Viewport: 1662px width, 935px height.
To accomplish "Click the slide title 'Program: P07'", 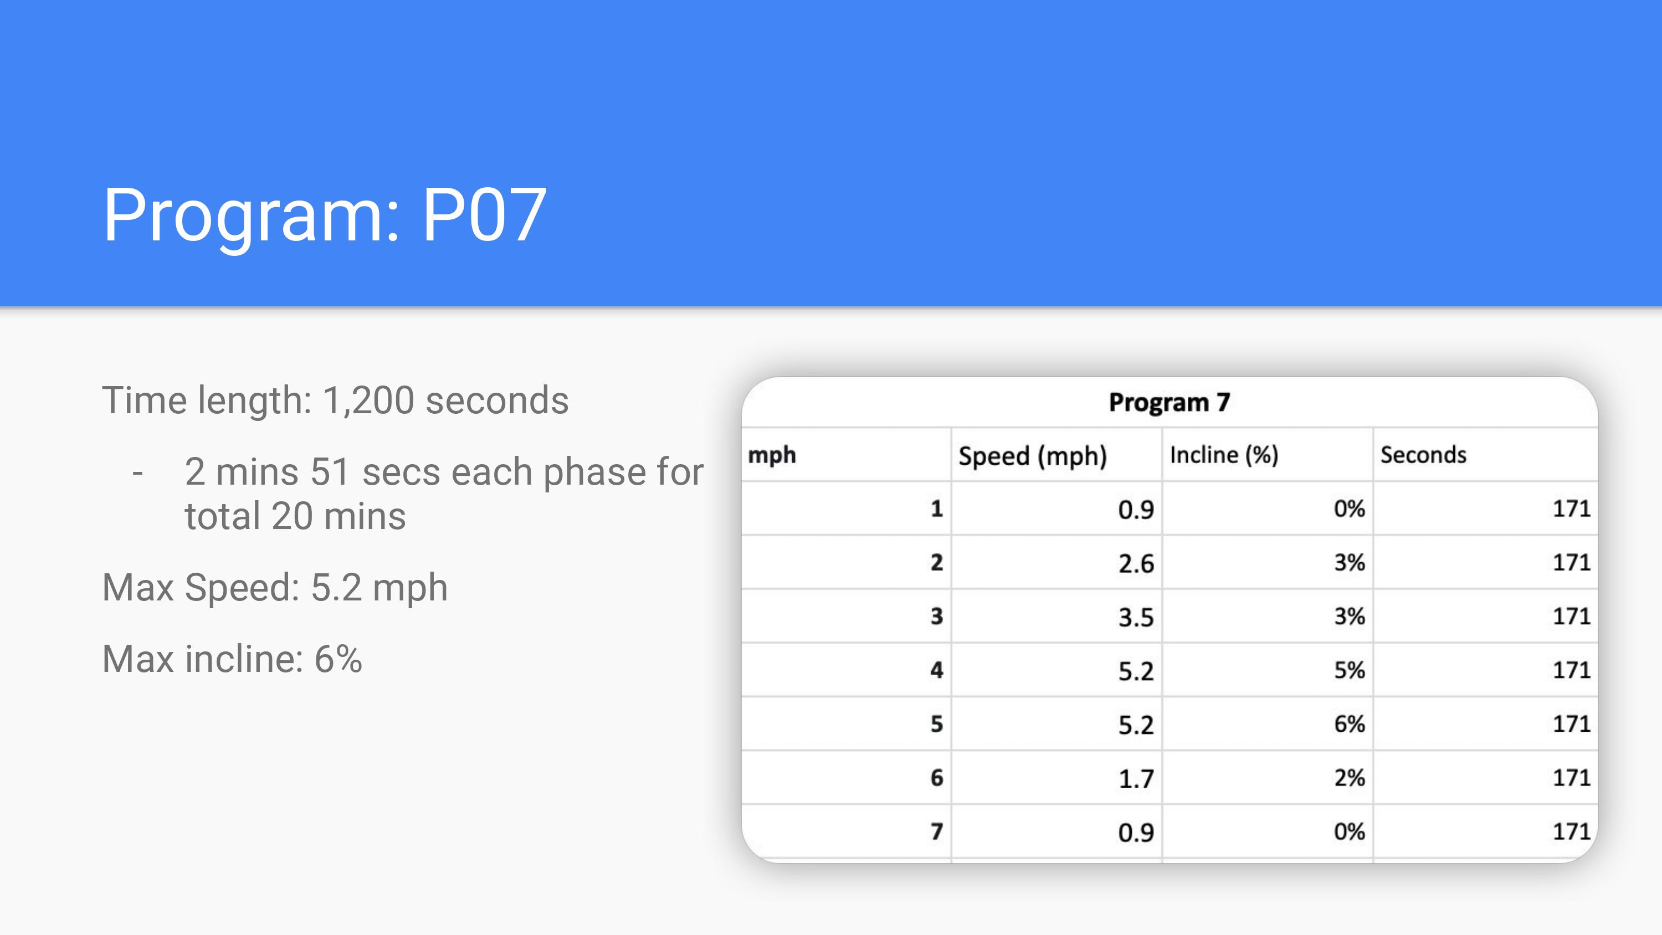I will 325,215.
